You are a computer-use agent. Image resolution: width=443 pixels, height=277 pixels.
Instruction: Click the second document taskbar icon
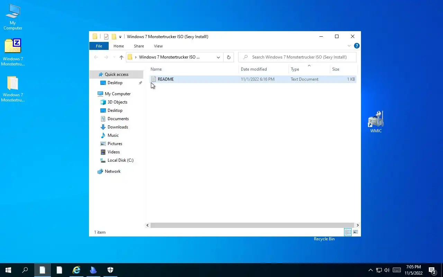59,270
